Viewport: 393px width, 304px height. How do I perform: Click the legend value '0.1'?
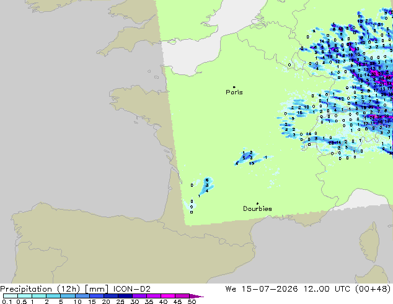(x=7, y=302)
